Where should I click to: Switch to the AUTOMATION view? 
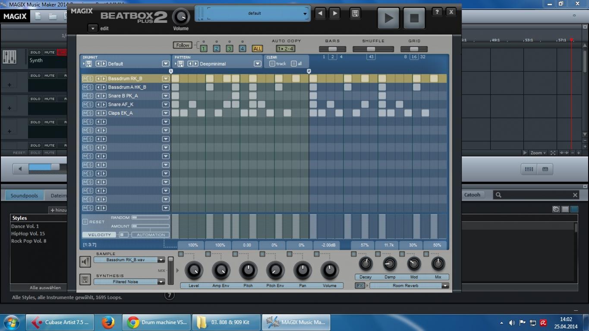pyautogui.click(x=151, y=235)
